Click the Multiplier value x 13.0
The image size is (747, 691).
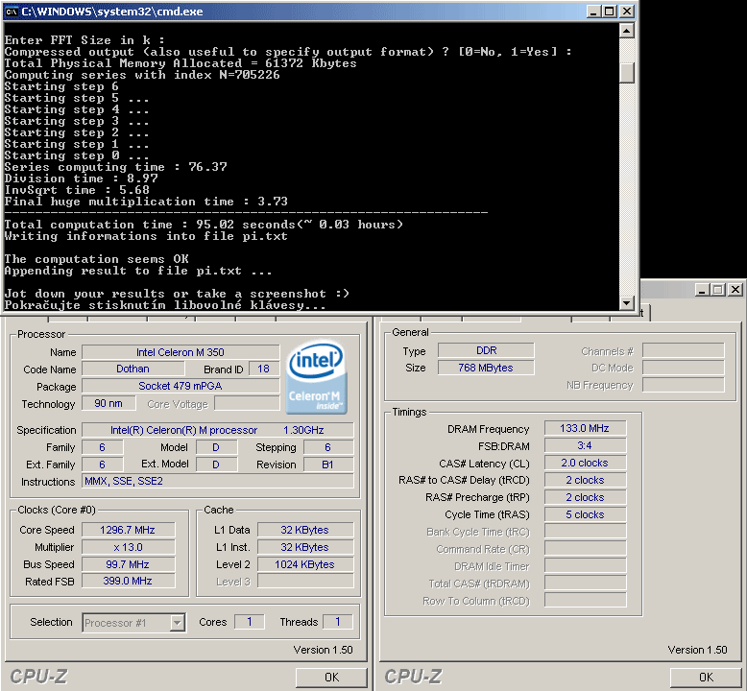(x=128, y=547)
